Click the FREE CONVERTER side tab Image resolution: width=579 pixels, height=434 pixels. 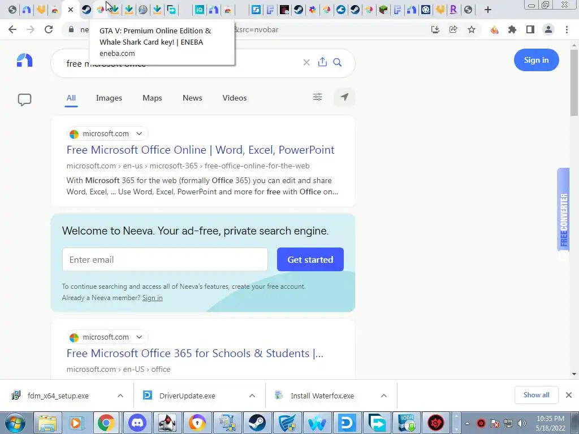[564, 210]
